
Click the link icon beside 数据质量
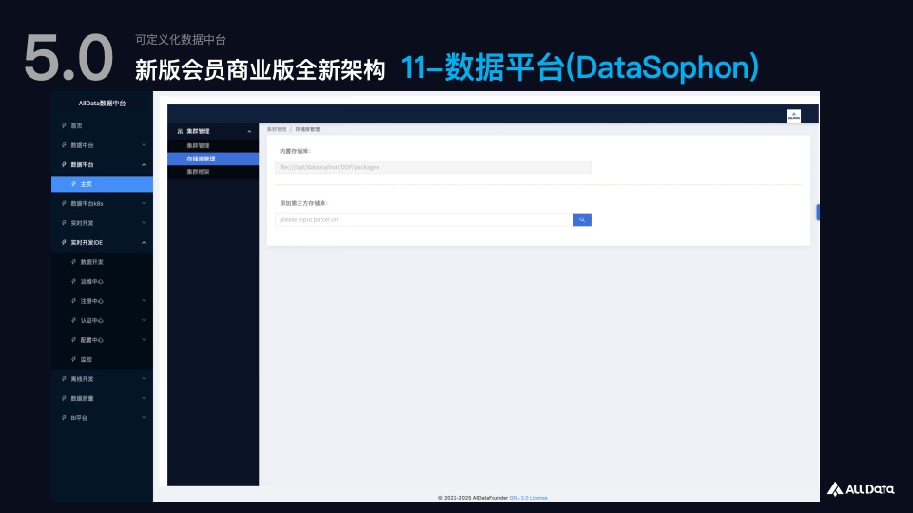point(64,398)
